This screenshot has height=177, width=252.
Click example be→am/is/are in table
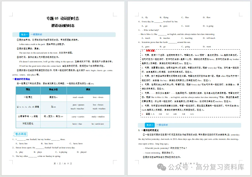(x=98, y=124)
